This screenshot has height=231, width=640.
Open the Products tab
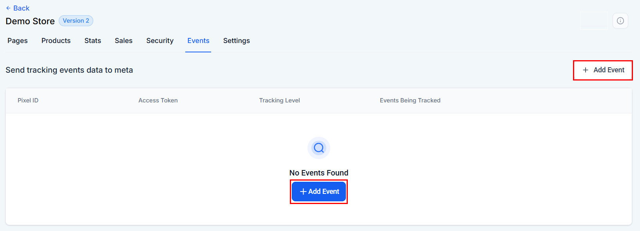coord(56,41)
